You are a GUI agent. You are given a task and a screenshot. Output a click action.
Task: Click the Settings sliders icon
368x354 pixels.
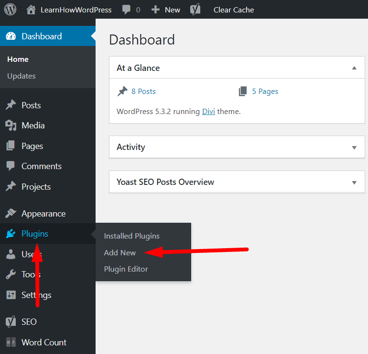(x=11, y=295)
